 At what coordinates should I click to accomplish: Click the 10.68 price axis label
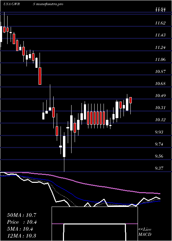[160, 84]
